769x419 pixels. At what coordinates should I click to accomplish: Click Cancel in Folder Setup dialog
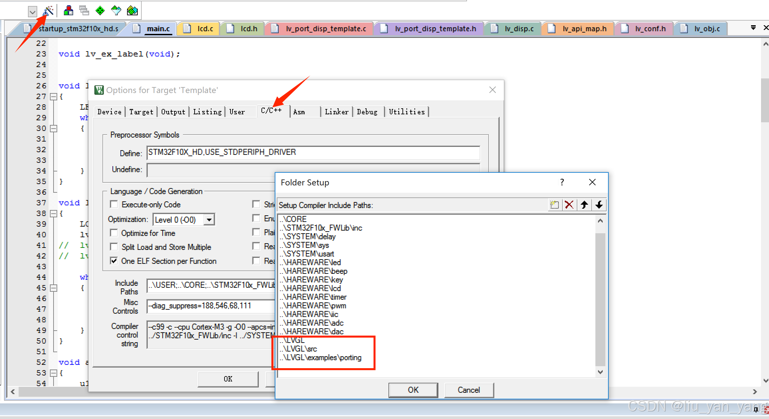[469, 390]
